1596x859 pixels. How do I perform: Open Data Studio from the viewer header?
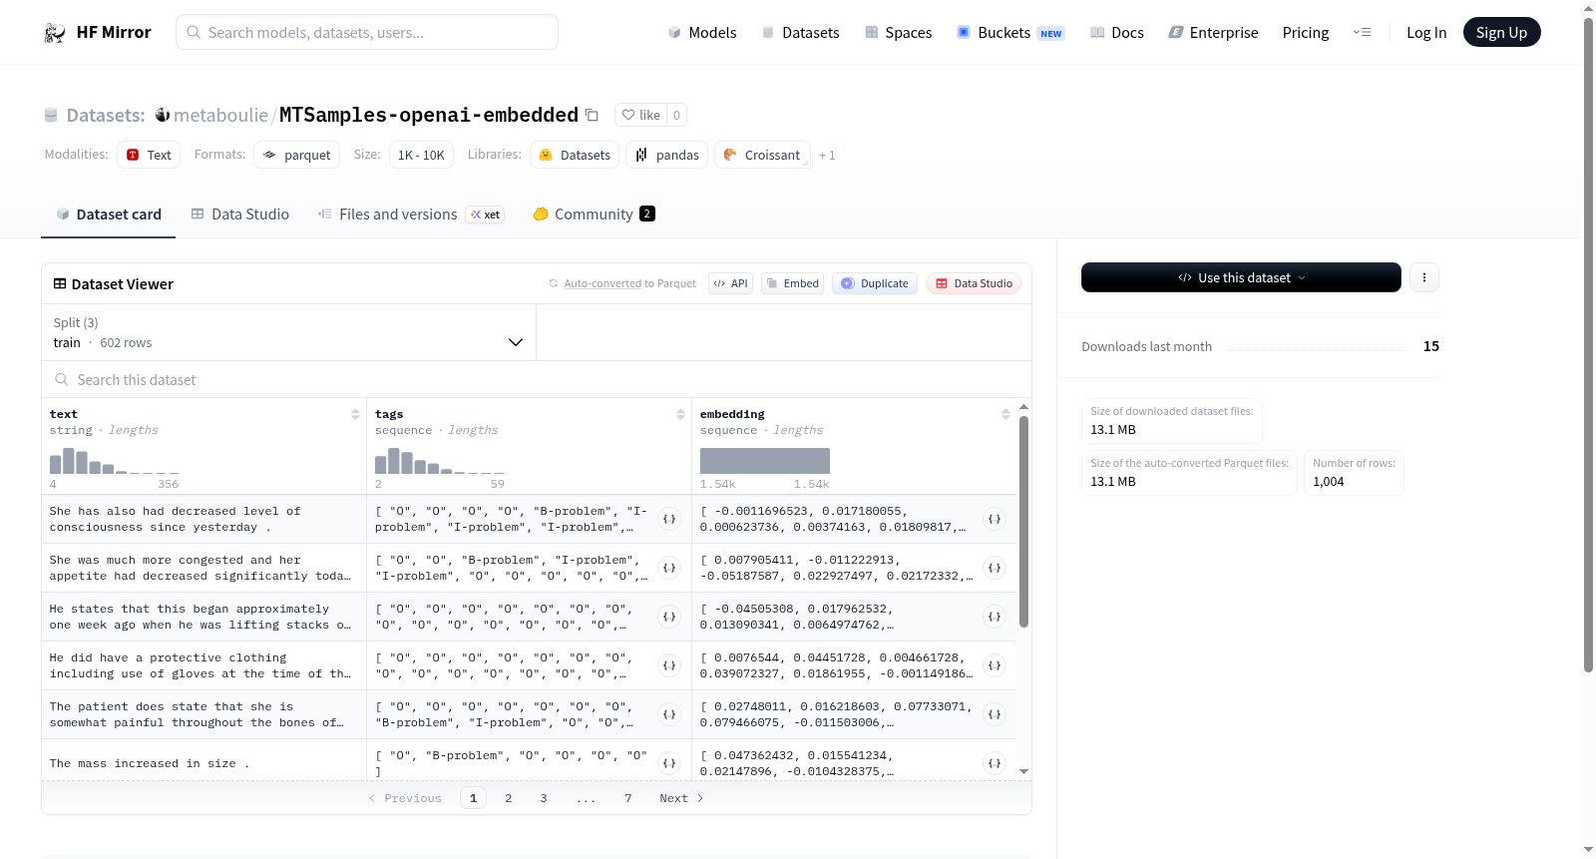(974, 283)
